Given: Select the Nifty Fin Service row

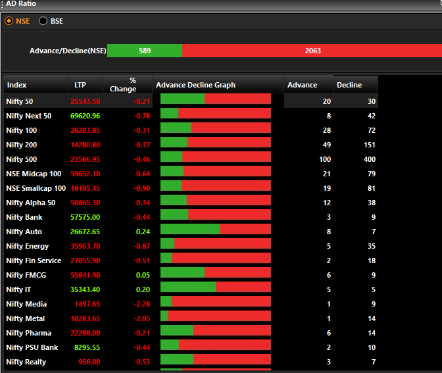Looking at the screenshot, I should tap(191, 261).
